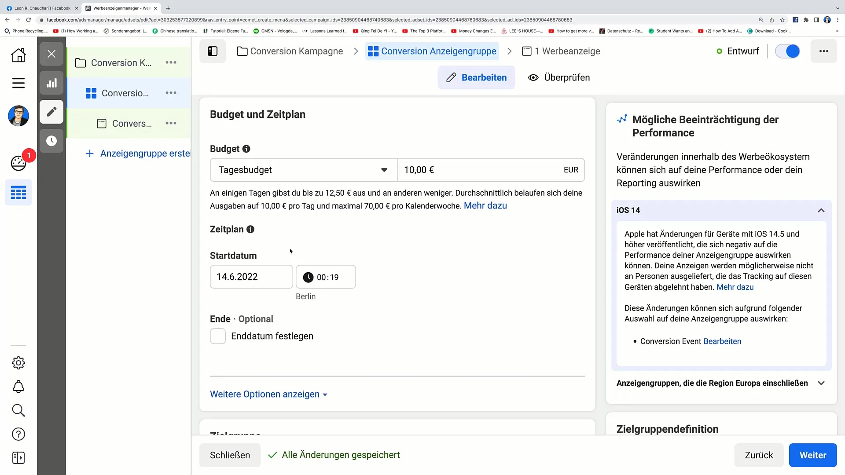Click Bearbeiten link next to Conversion Event
This screenshot has width=845, height=475.
(x=722, y=341)
